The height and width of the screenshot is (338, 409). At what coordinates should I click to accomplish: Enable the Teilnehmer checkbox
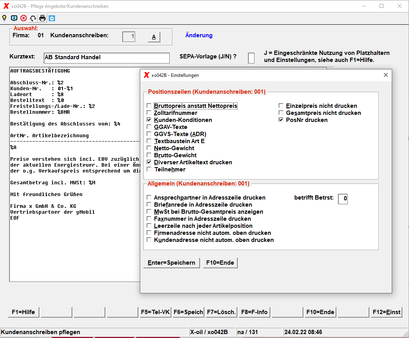coord(149,169)
